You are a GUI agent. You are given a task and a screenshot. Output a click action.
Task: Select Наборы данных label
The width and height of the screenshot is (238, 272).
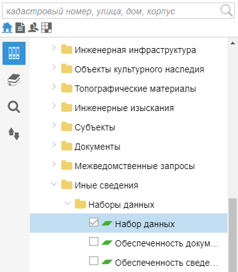(121, 205)
